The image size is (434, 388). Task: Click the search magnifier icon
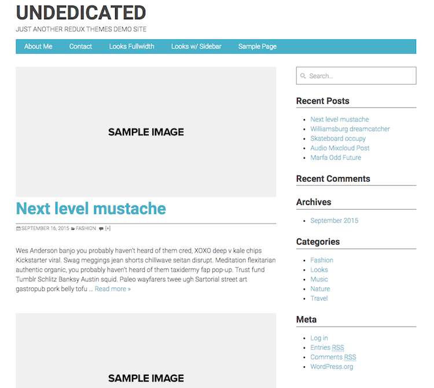tap(303, 76)
